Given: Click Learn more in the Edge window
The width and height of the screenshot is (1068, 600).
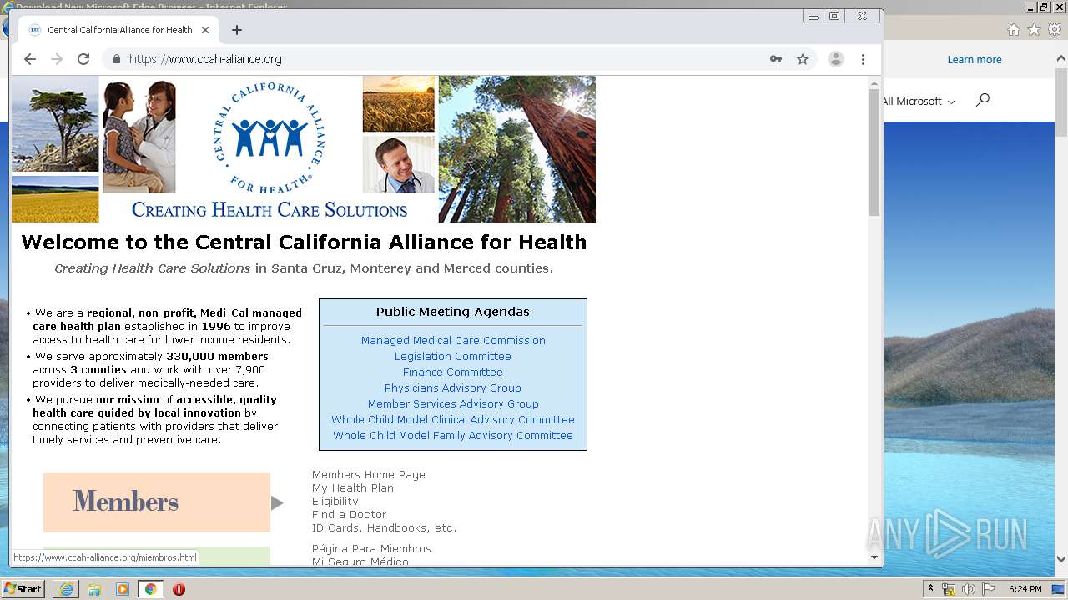Looking at the screenshot, I should click(x=975, y=60).
